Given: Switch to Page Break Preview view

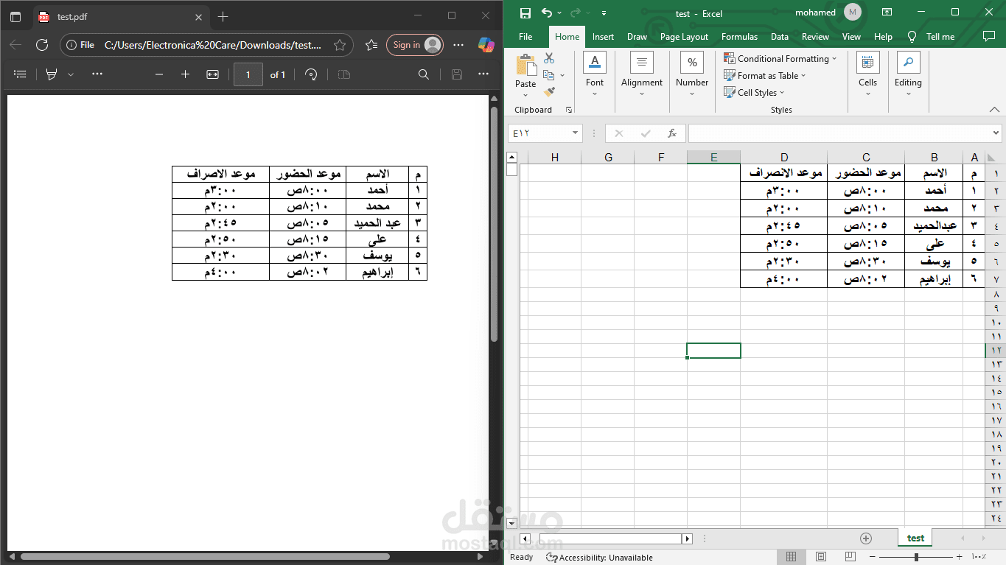Looking at the screenshot, I should (850, 557).
